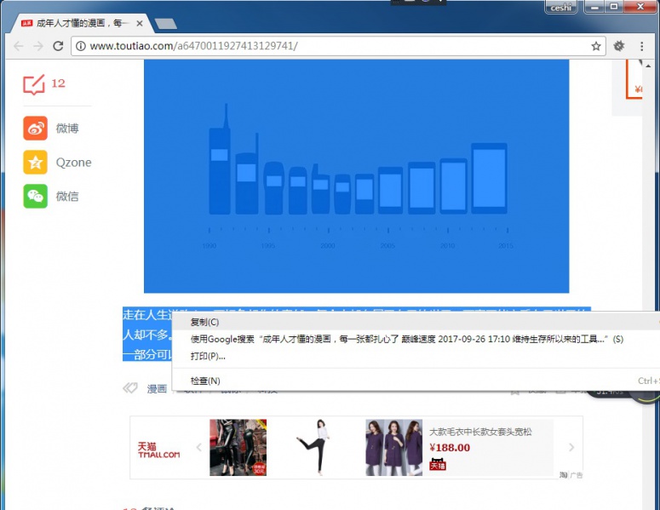The height and width of the screenshot is (510, 660).
Task: Open the gear extension icon in toolbar
Action: point(619,46)
